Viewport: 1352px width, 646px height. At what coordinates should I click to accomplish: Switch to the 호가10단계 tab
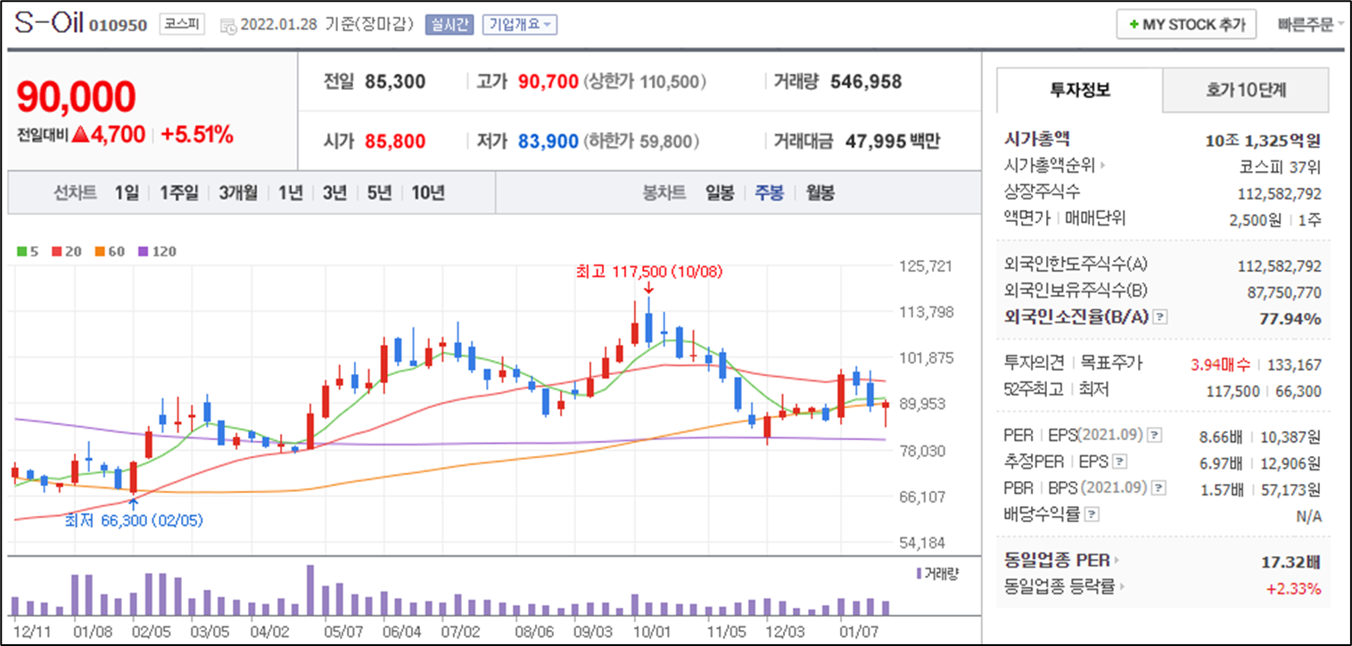[x=1246, y=90]
